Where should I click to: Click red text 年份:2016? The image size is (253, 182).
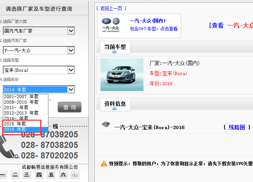point(161,83)
